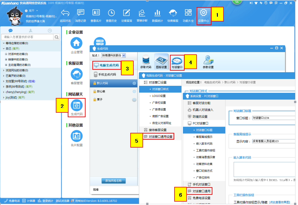Switch to chat bubble sidebar tab
298x205 pixels.
pos(11,31)
